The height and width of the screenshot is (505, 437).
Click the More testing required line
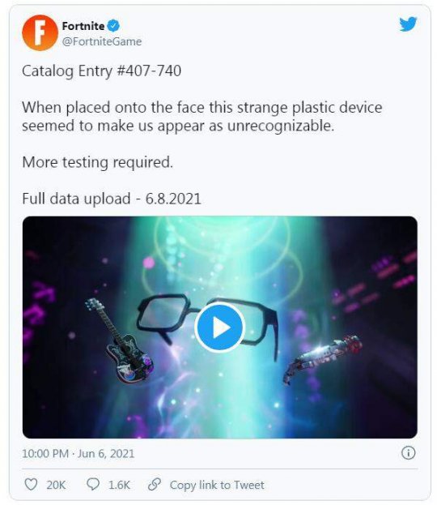tap(97, 162)
